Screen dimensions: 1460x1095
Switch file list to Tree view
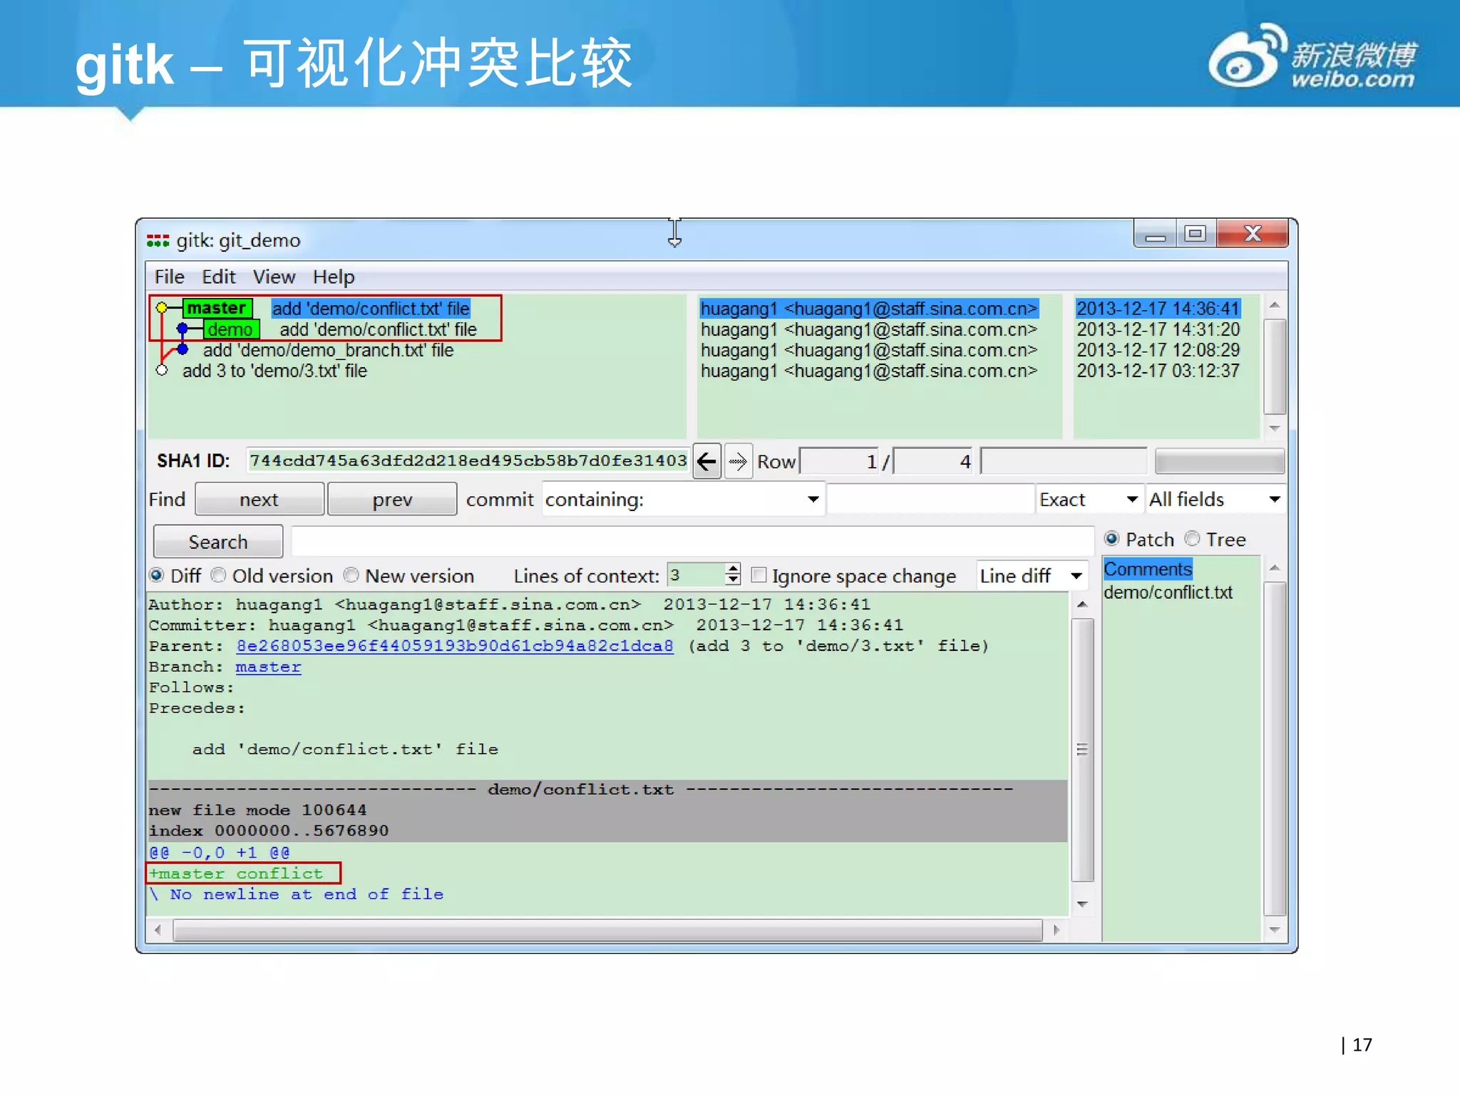[1193, 539]
